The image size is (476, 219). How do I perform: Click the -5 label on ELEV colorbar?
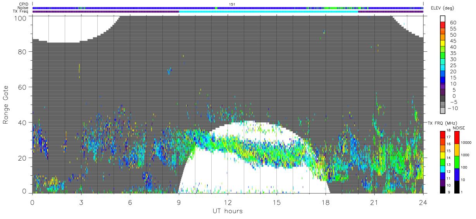(x=454, y=102)
